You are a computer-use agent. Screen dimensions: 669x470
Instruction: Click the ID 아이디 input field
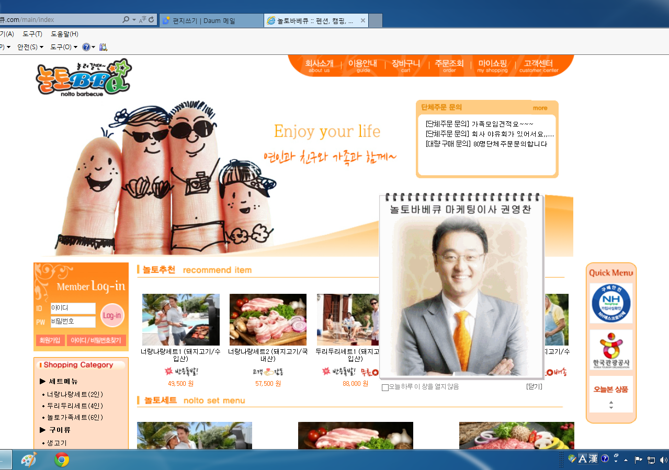pos(73,308)
